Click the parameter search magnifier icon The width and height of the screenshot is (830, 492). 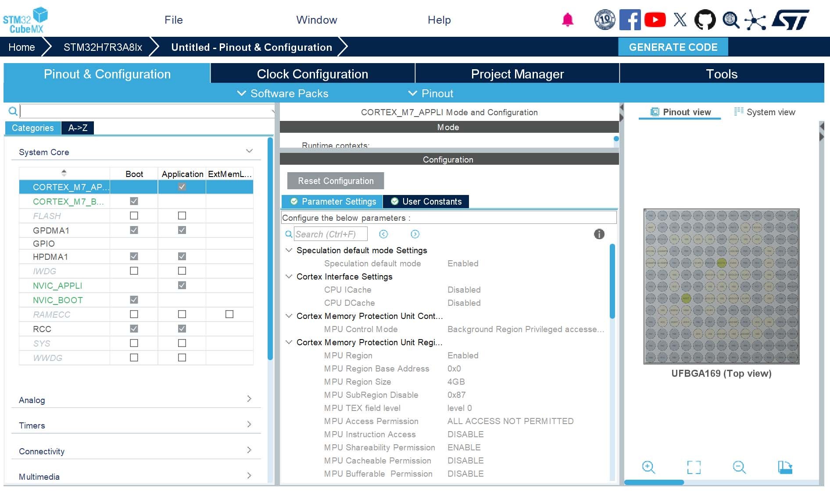pos(289,234)
